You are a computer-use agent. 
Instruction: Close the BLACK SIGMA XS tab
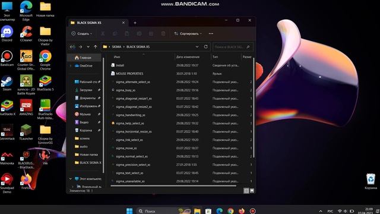tap(123, 23)
